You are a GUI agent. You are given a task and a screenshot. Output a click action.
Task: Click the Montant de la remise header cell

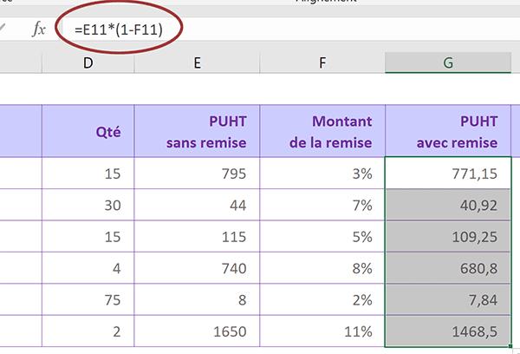tap(322, 131)
